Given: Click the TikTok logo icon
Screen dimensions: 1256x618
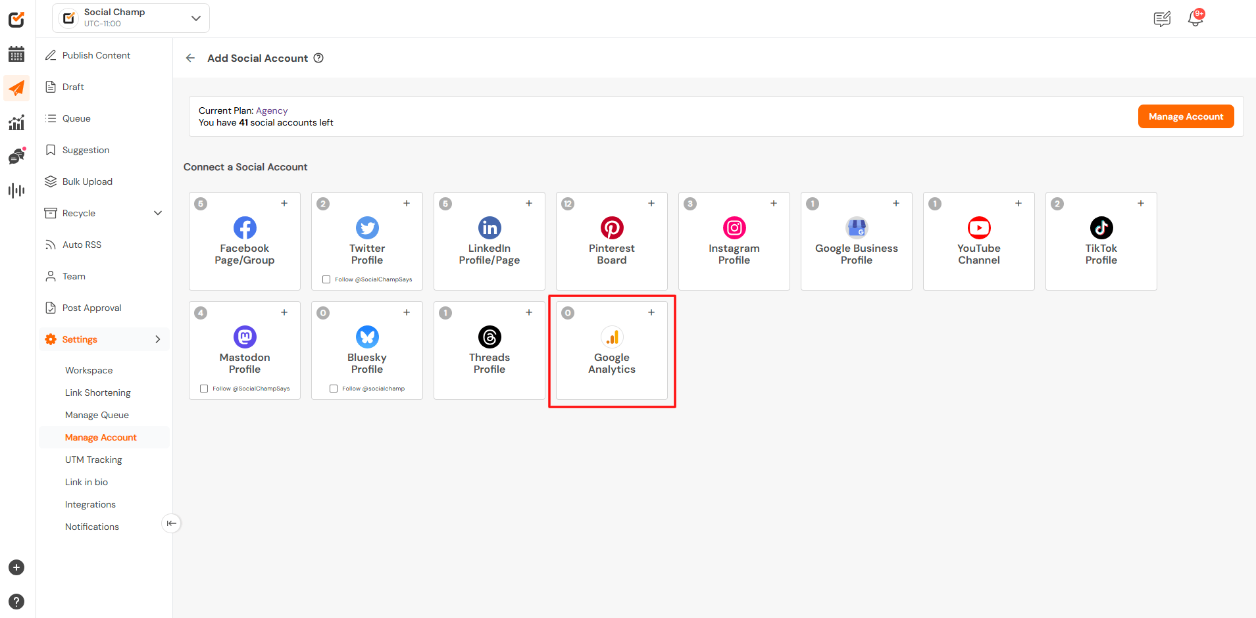Looking at the screenshot, I should tap(1101, 228).
